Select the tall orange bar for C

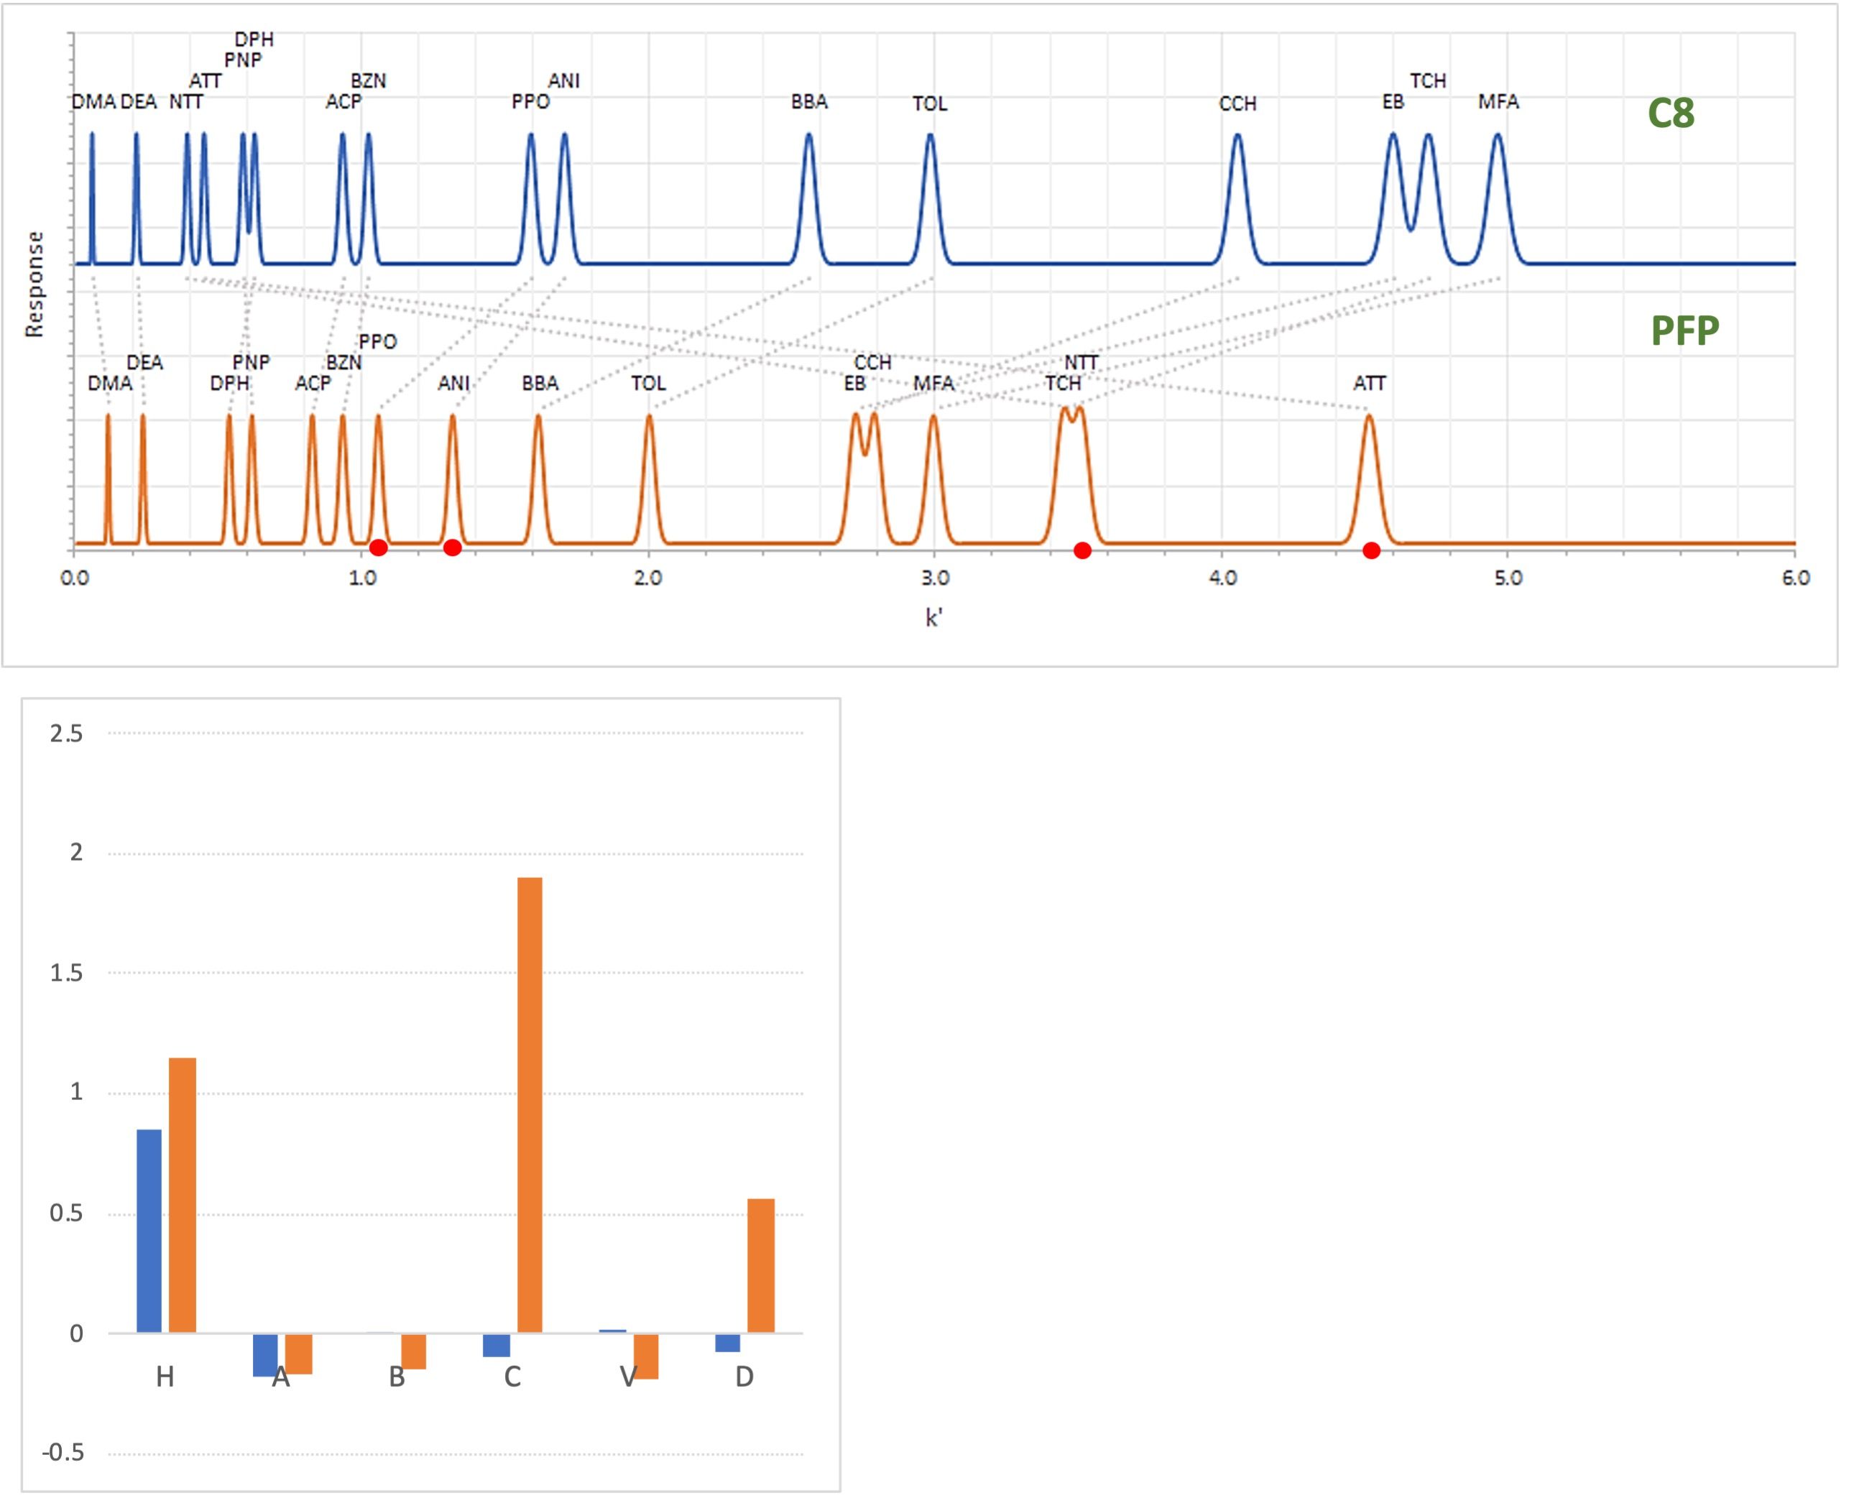(x=529, y=1106)
